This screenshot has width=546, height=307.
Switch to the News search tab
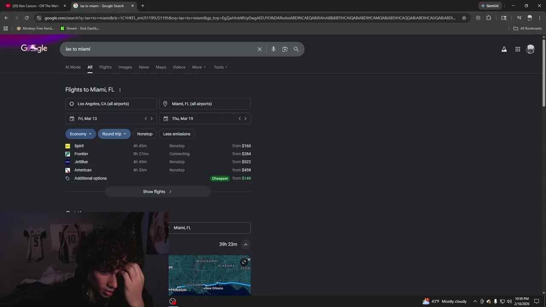click(x=144, y=67)
